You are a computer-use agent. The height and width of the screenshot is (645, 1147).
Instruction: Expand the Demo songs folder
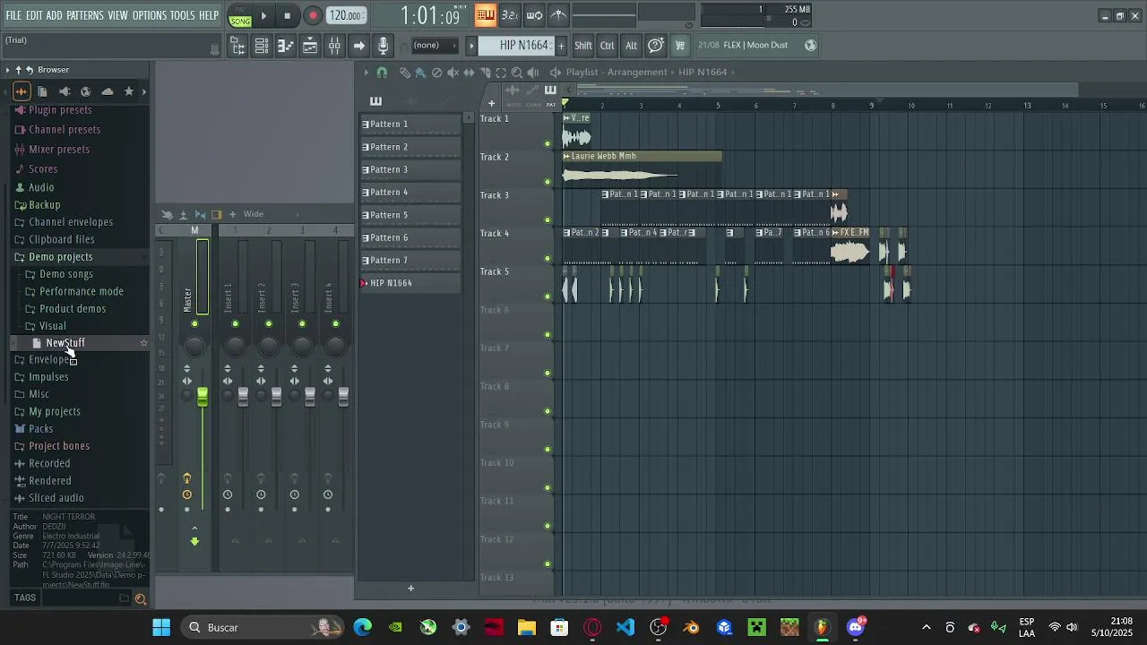[66, 274]
